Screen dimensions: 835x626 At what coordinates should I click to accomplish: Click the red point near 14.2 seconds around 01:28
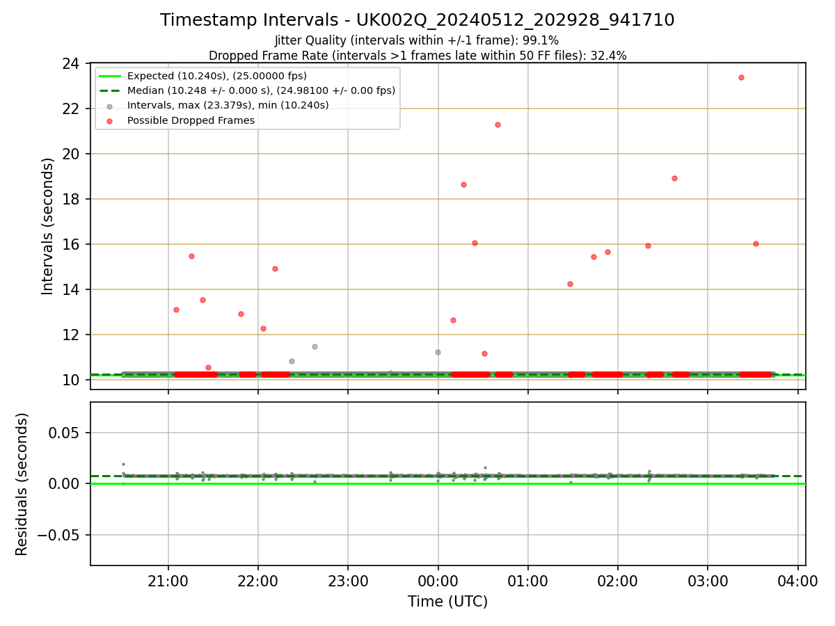tap(570, 284)
